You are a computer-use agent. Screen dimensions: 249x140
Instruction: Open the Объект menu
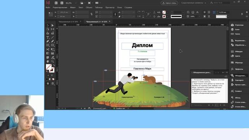pos(89,7)
